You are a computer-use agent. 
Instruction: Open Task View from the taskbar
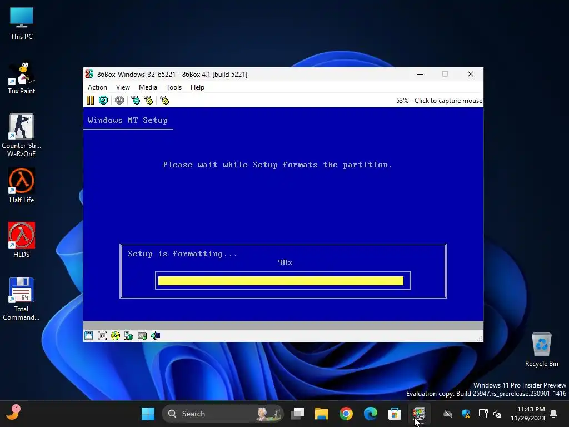(298, 414)
